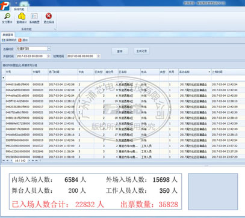Click the 结束时间 spinner arrows
The height and width of the screenshot is (218, 245).
99,56
